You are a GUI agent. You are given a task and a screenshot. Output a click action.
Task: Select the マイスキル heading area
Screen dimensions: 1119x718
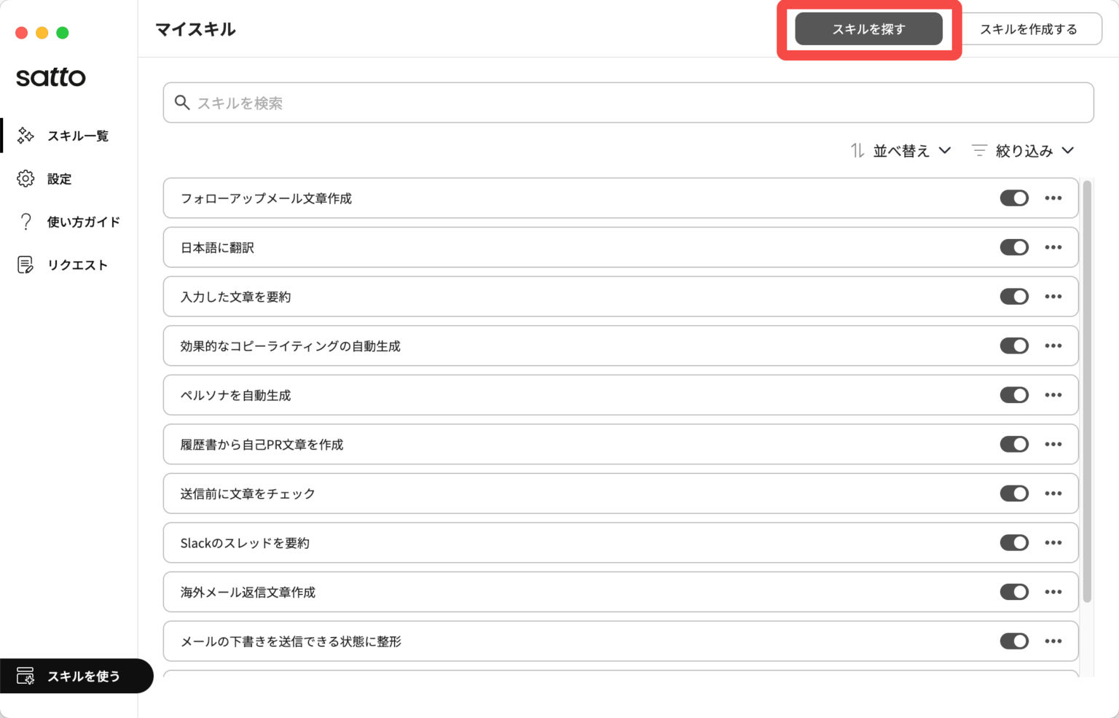(195, 29)
